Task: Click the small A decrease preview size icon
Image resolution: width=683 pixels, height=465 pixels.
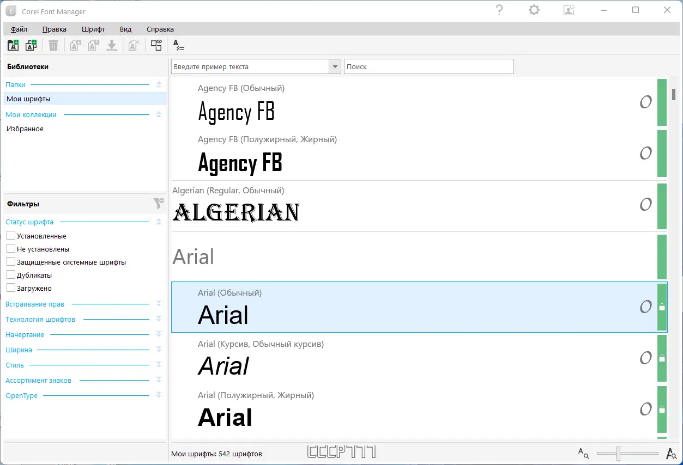Action: (x=584, y=453)
